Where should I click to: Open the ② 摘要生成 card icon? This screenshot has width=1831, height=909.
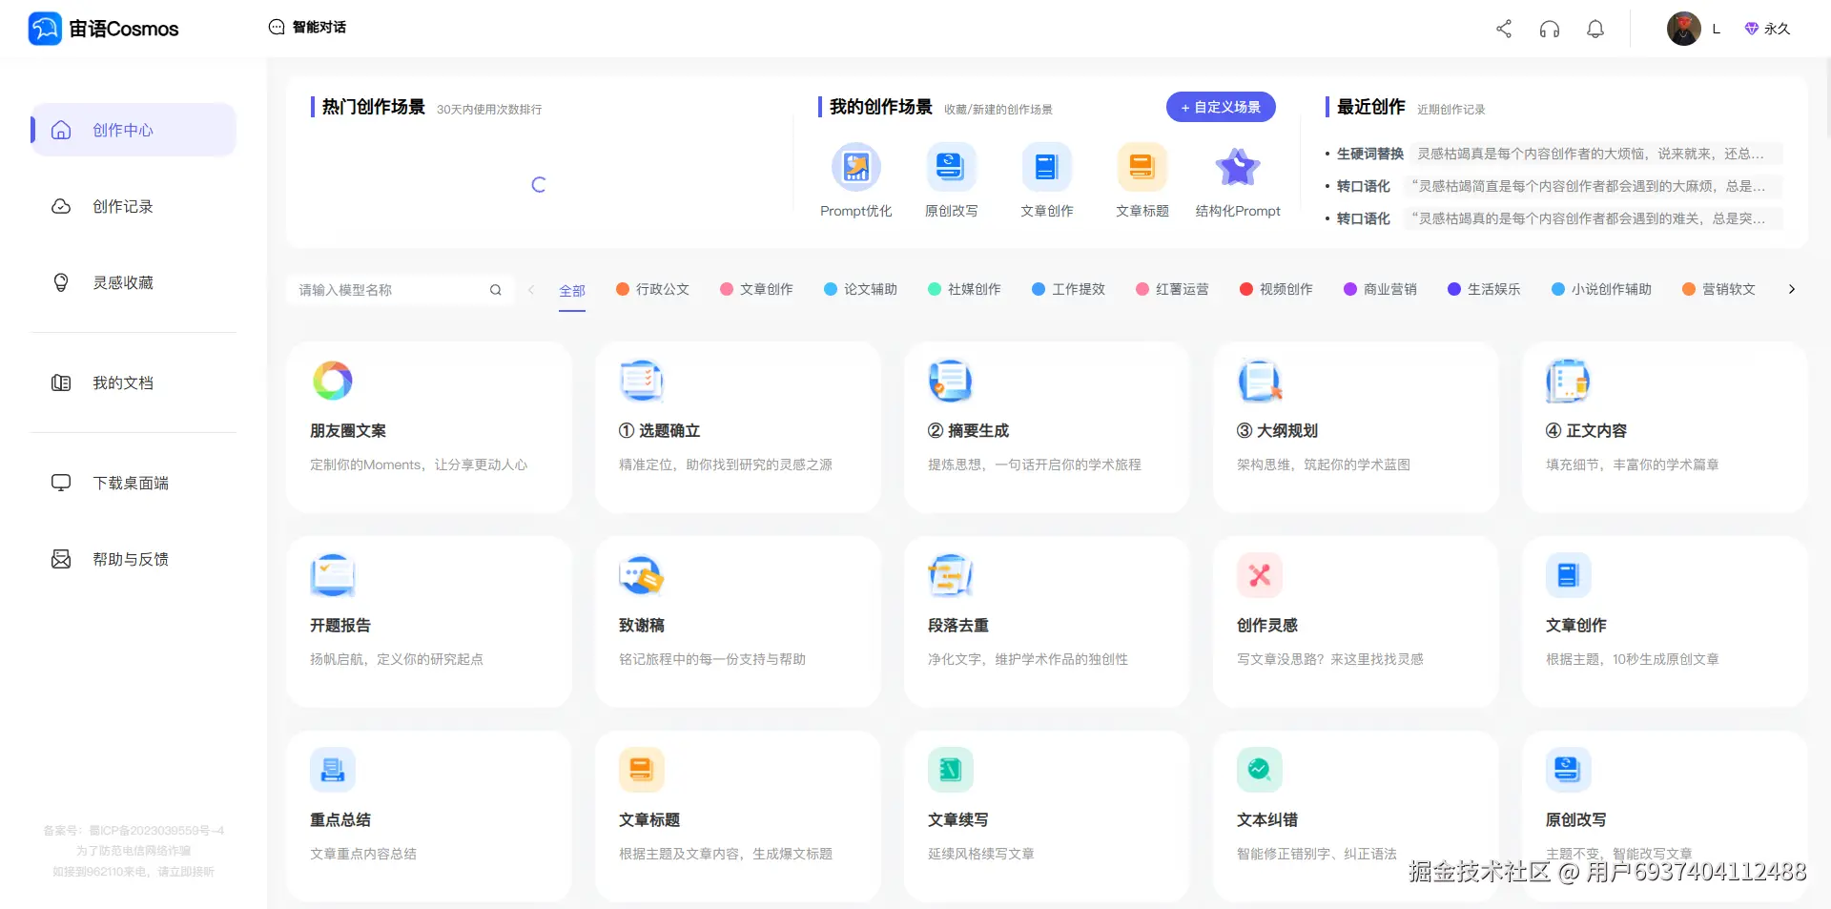tap(951, 381)
